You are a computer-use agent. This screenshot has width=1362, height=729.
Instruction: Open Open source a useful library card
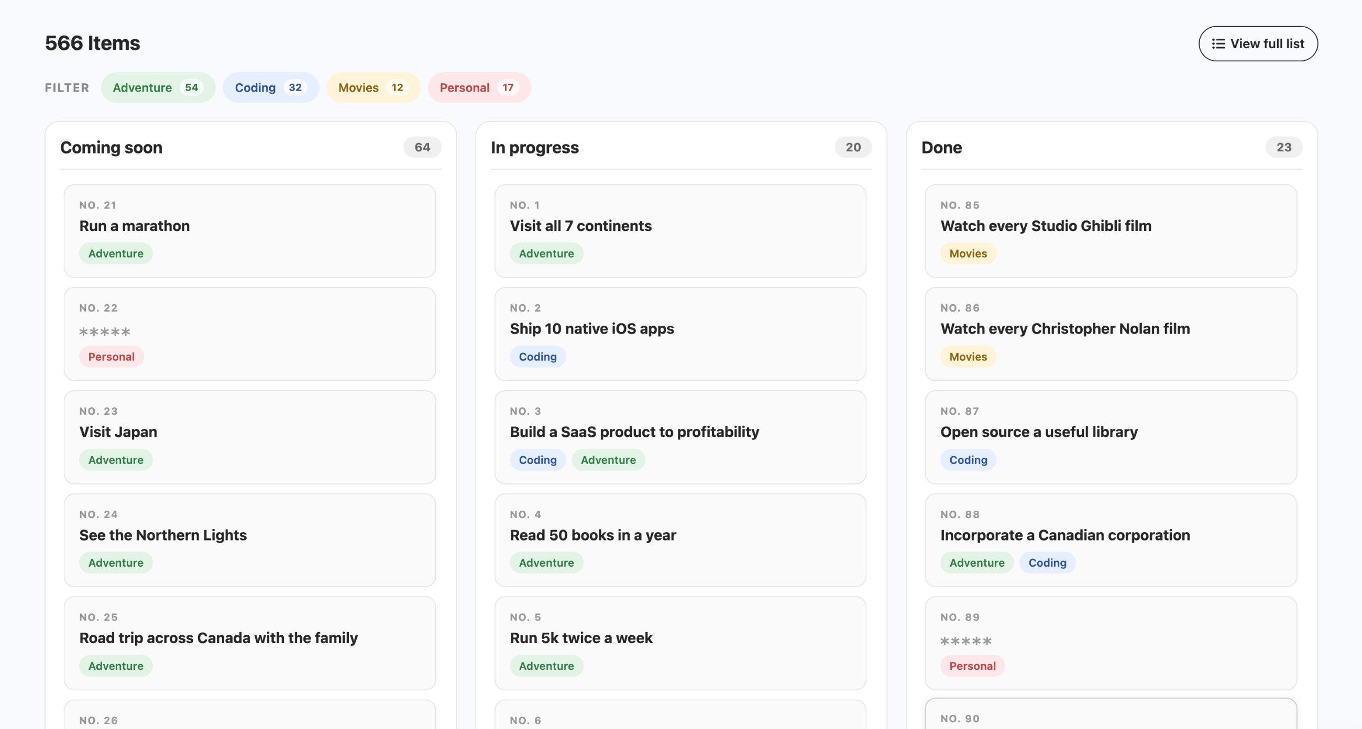1111,437
